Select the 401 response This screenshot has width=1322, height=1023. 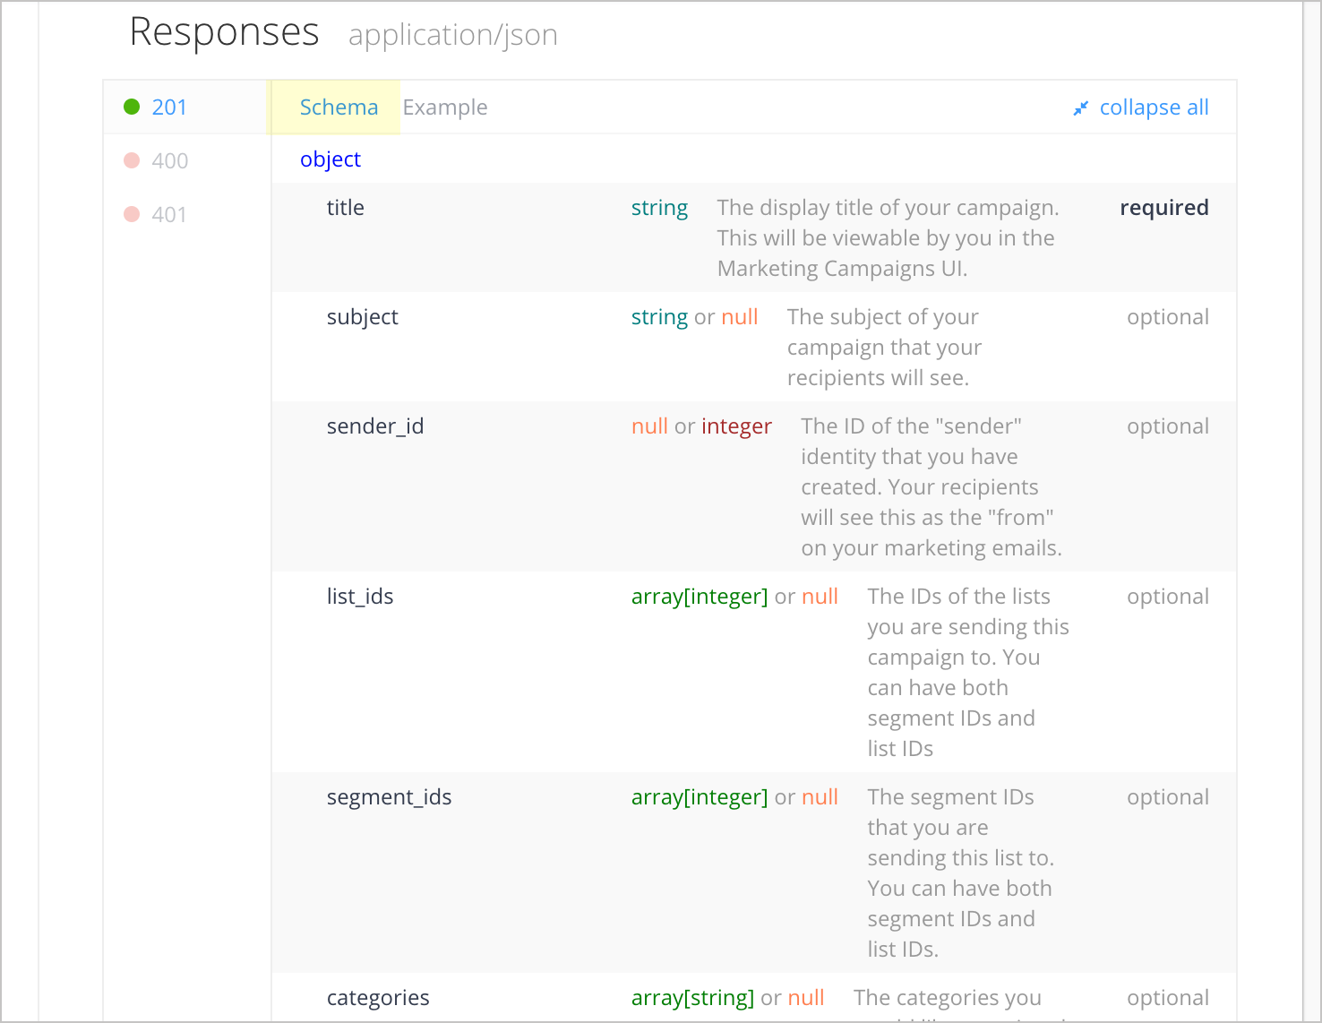click(168, 213)
